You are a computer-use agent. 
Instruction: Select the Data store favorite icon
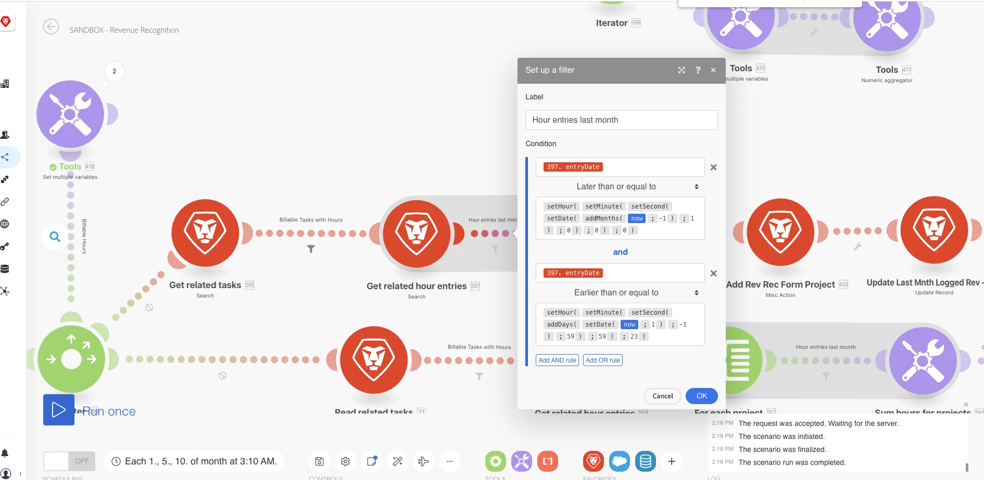click(646, 461)
